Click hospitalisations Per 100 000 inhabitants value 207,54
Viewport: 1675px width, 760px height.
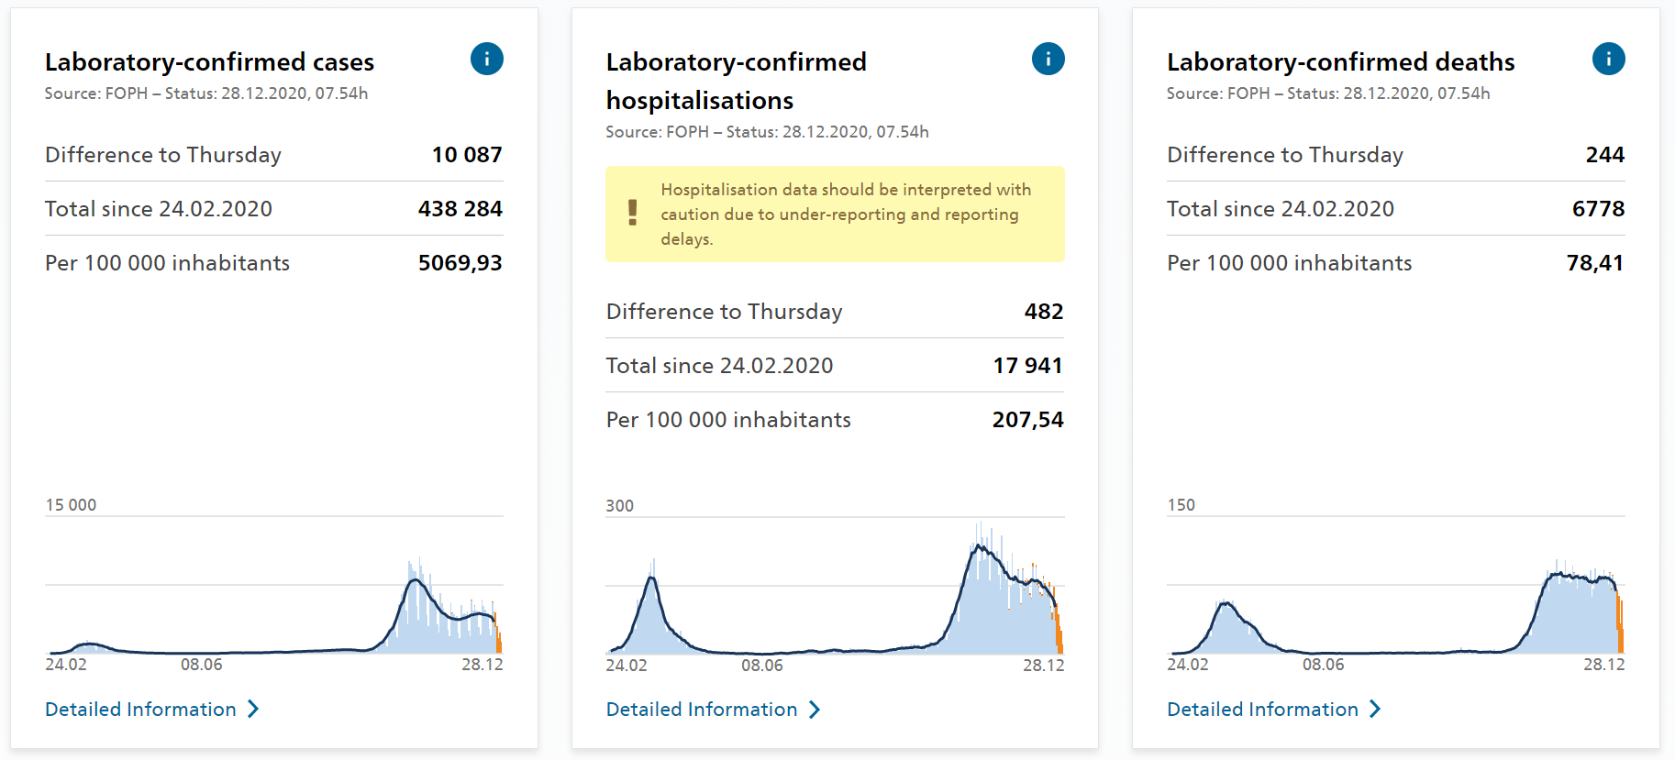click(1027, 420)
